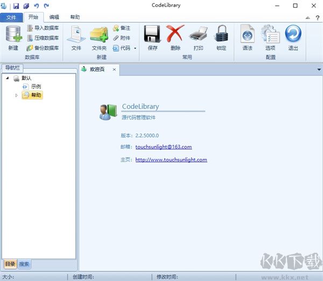Screen dimensions: 323x281
Task: Click the red X 删除 delete icon
Action: point(175,38)
